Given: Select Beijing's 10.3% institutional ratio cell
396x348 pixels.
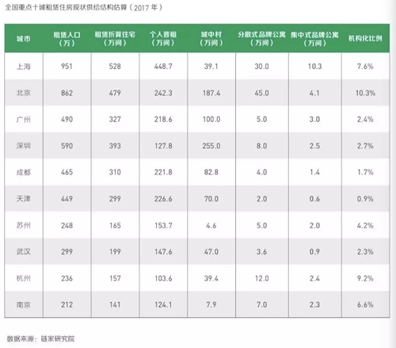Looking at the screenshot, I should [x=365, y=93].
